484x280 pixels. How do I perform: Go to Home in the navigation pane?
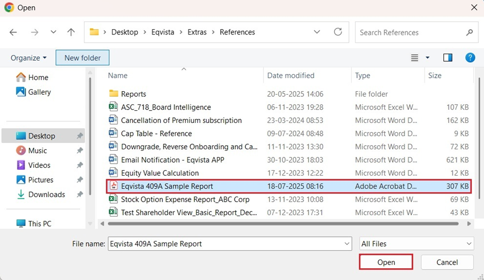tap(32, 77)
